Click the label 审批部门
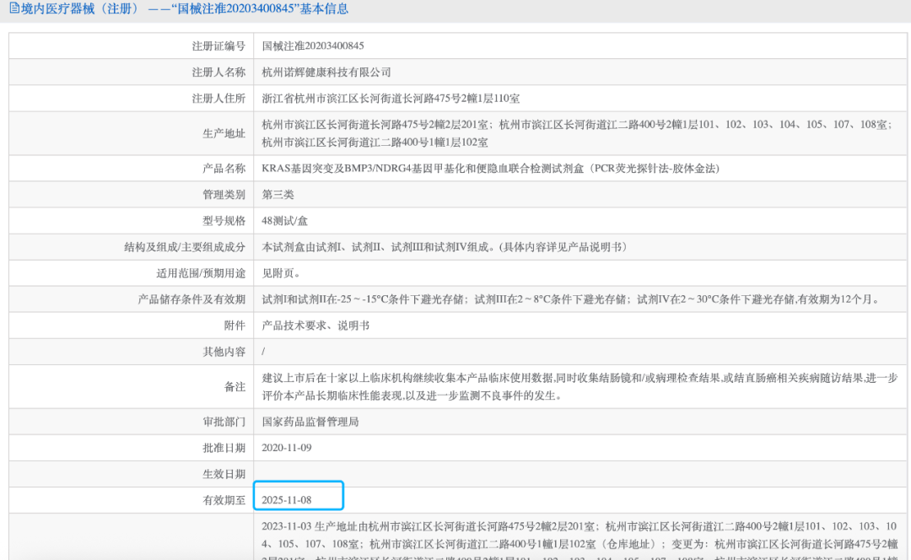911x560 pixels. coord(224,422)
